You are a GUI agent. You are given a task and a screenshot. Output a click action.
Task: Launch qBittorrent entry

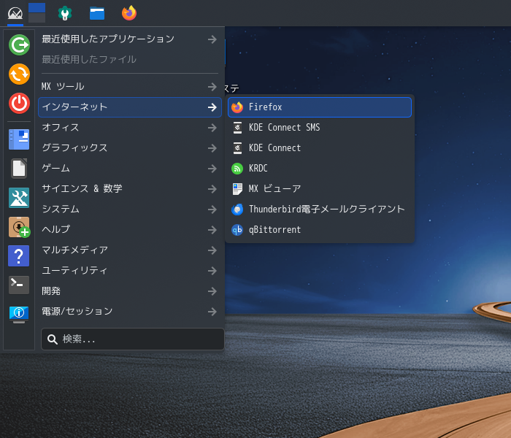pyautogui.click(x=320, y=230)
